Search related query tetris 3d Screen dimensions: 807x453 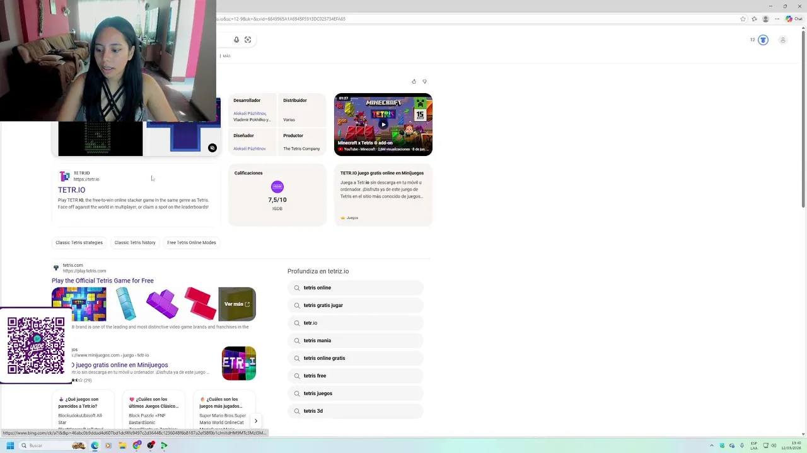[355, 411]
